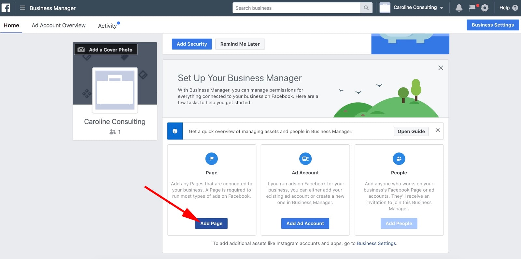Dismiss the quick overview guide banner
Image resolution: width=521 pixels, height=259 pixels.
[x=438, y=130]
